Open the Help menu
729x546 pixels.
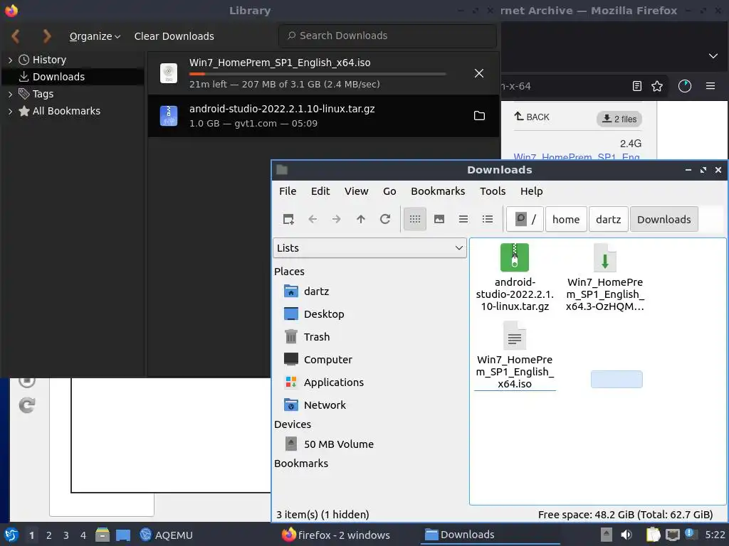(x=531, y=191)
